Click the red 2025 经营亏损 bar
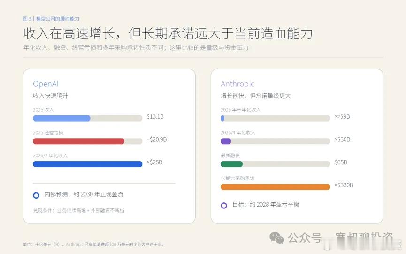Screen dimensions: 406x254 pos(79,141)
